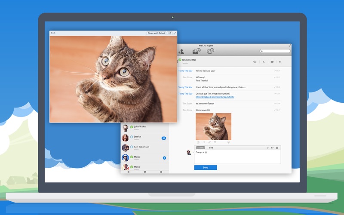Start a voice call with Tonny The Star

[264, 62]
